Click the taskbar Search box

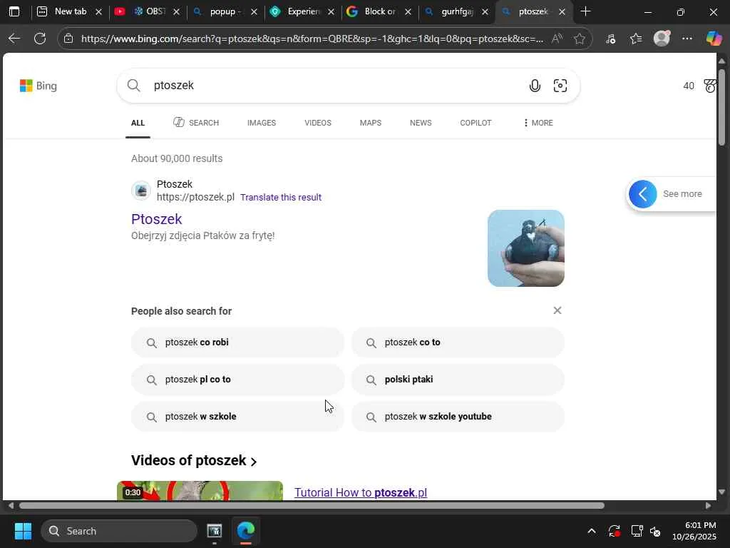coord(119,531)
